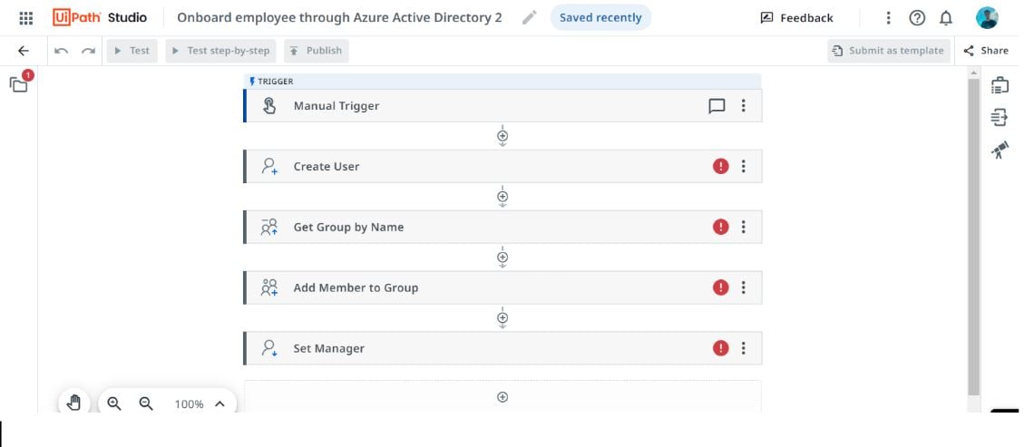
Task: Add activity after Manual Trigger
Action: [x=502, y=136]
